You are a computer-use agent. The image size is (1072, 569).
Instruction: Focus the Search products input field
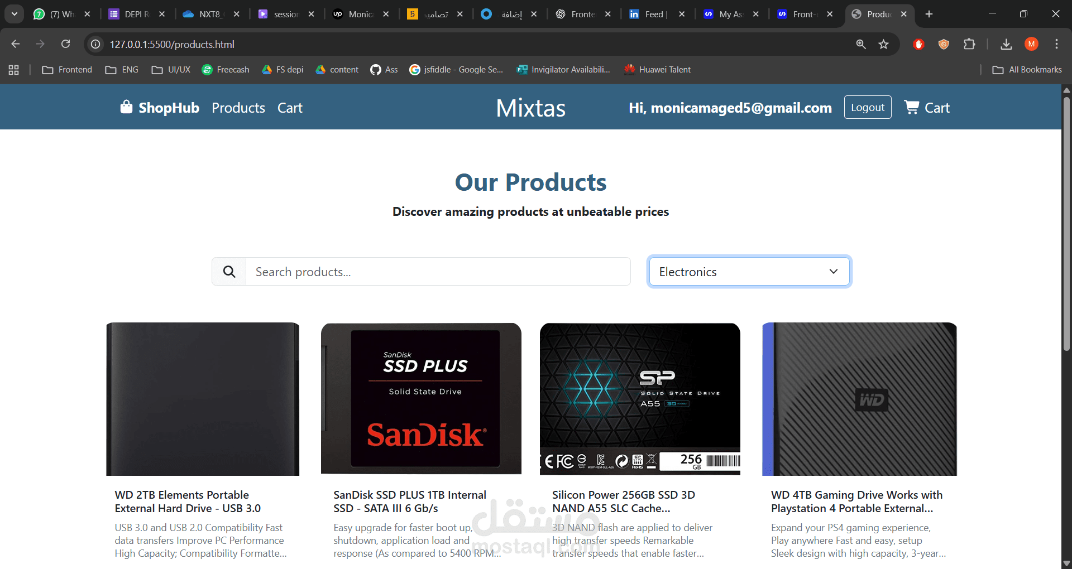(x=438, y=272)
